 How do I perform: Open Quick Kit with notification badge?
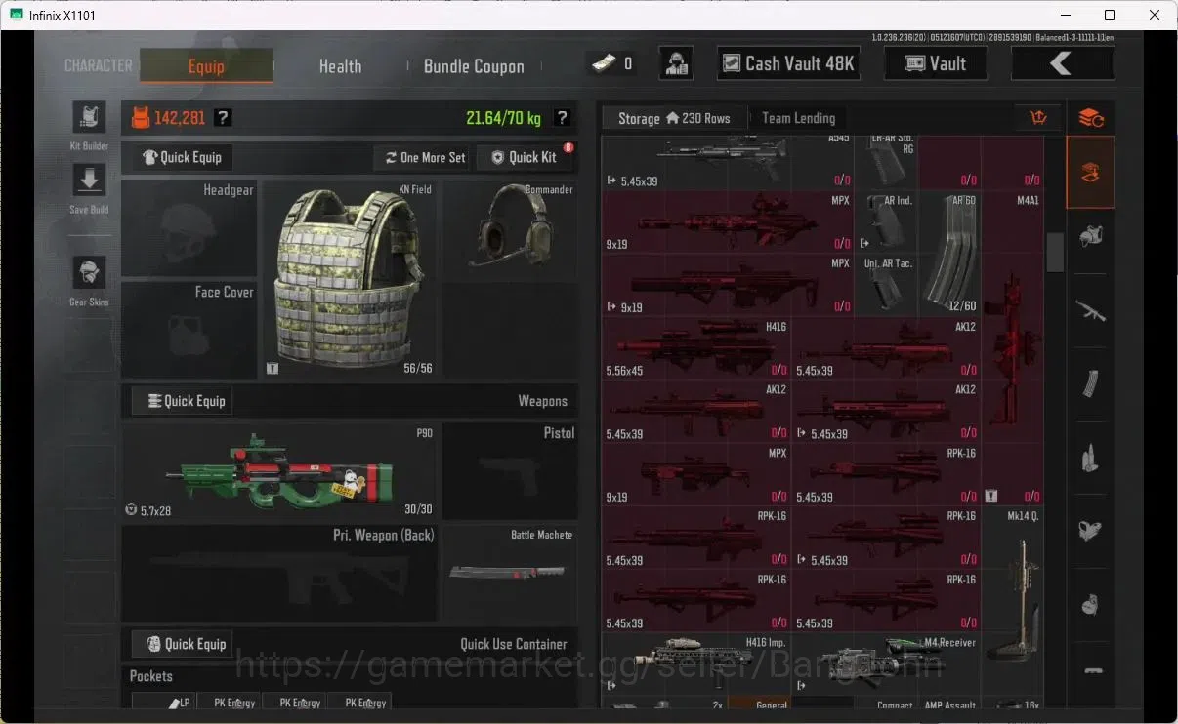click(525, 157)
